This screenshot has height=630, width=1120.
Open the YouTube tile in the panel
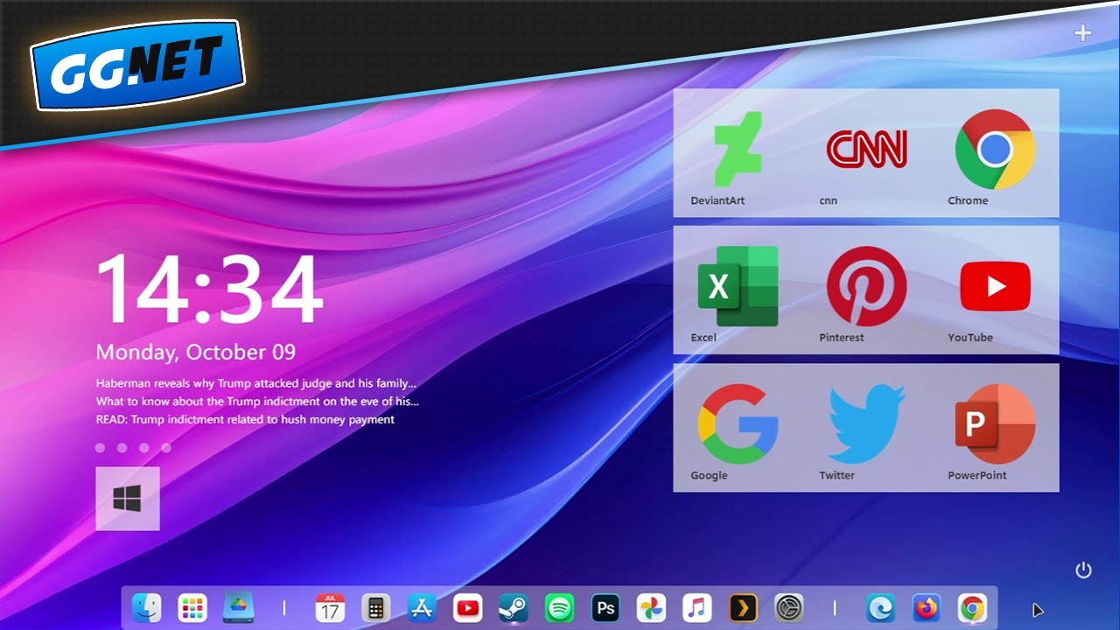[995, 290]
